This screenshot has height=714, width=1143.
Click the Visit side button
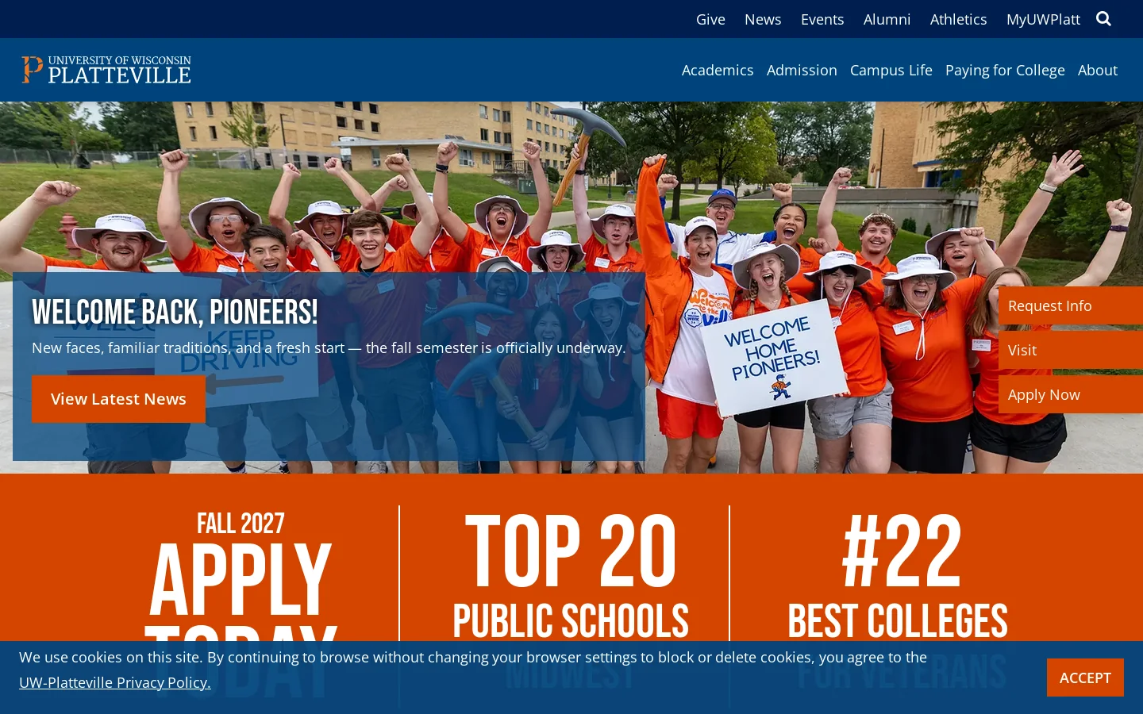tap(1071, 350)
